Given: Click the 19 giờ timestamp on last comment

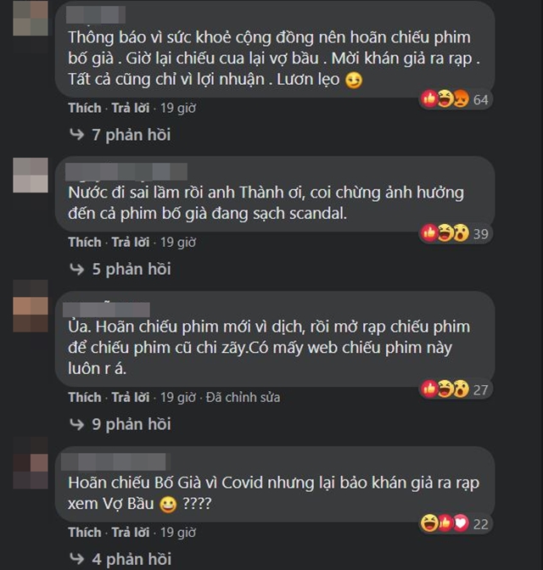Looking at the screenshot, I should tap(178, 532).
